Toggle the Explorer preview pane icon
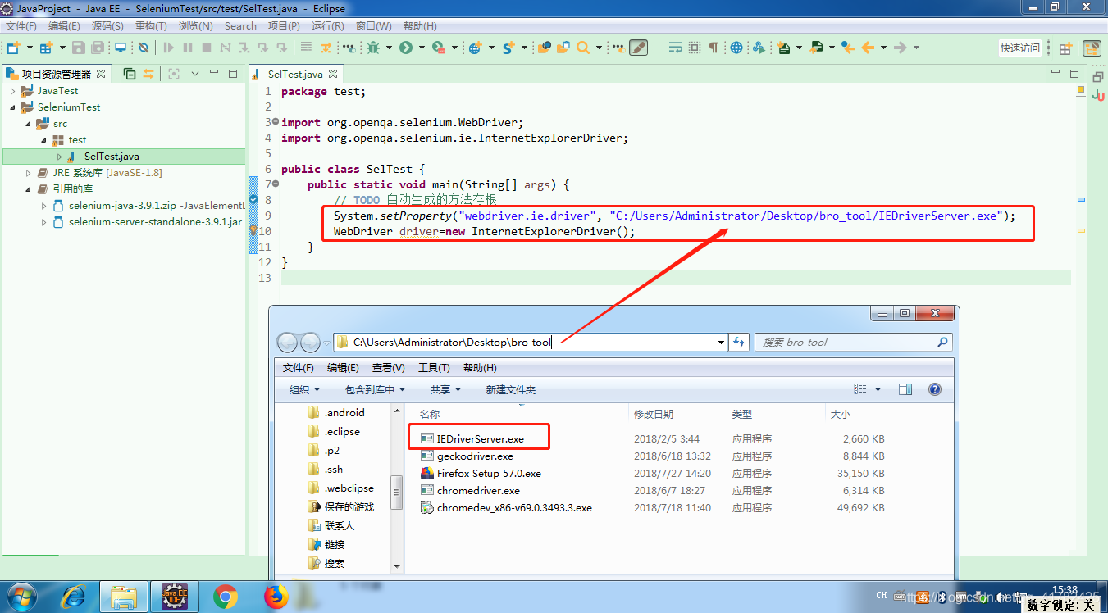Screen dimensions: 1108x613 (x=905, y=389)
